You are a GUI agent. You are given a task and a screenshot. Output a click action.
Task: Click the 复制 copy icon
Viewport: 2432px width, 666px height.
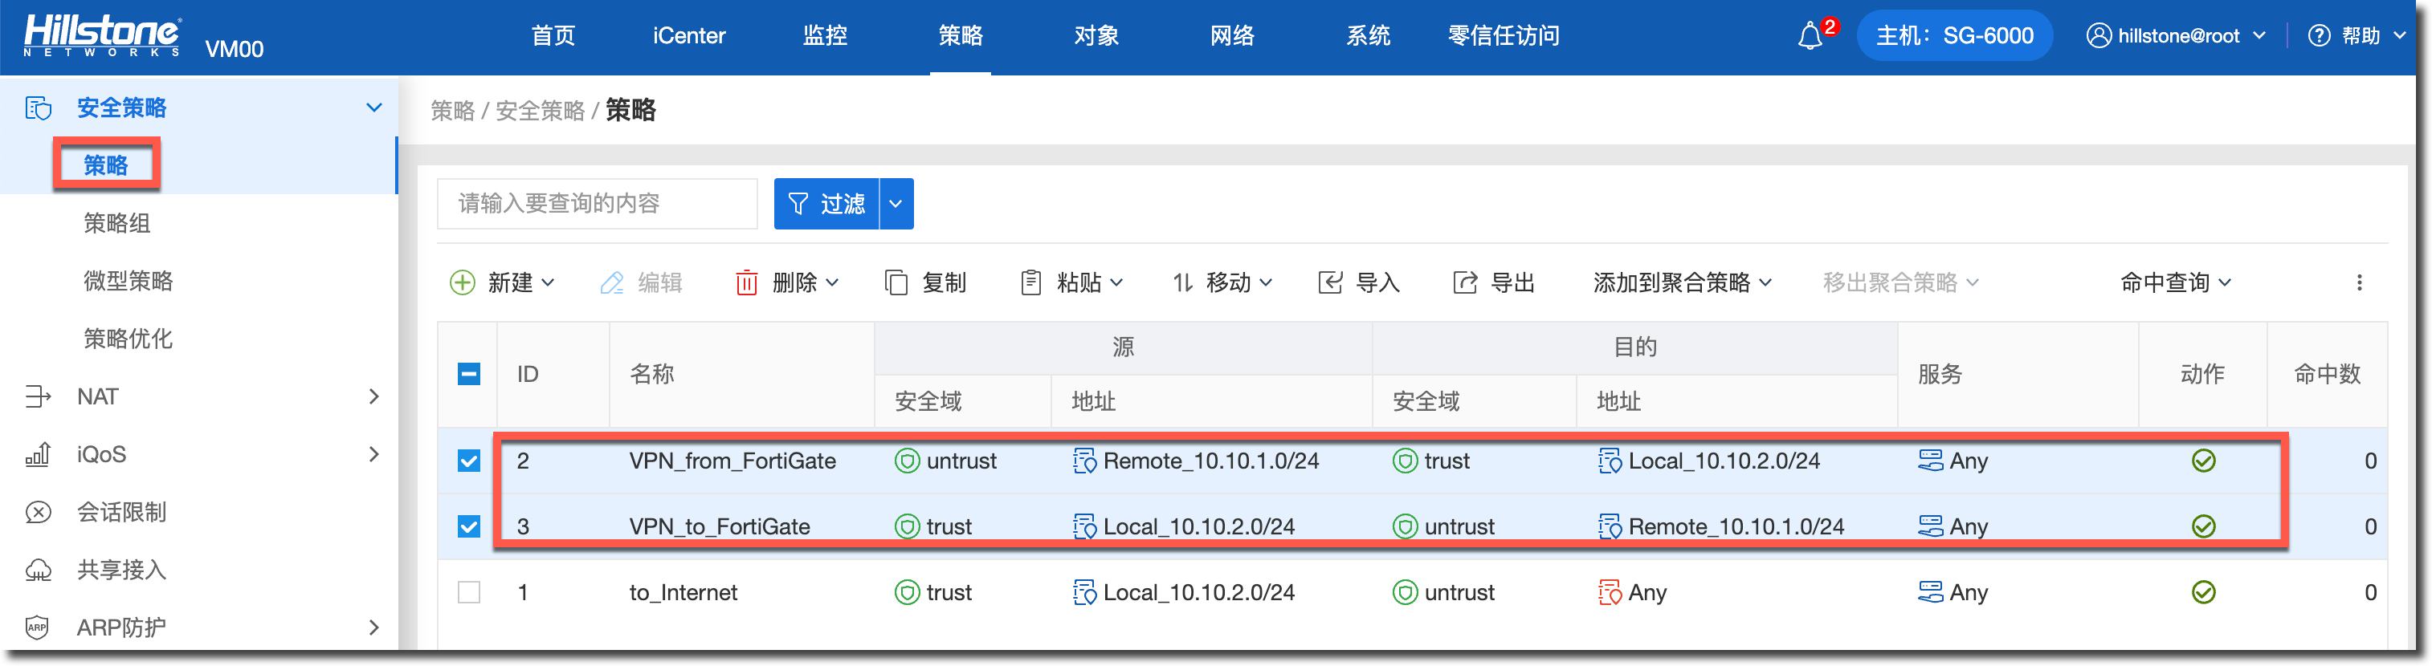[896, 282]
